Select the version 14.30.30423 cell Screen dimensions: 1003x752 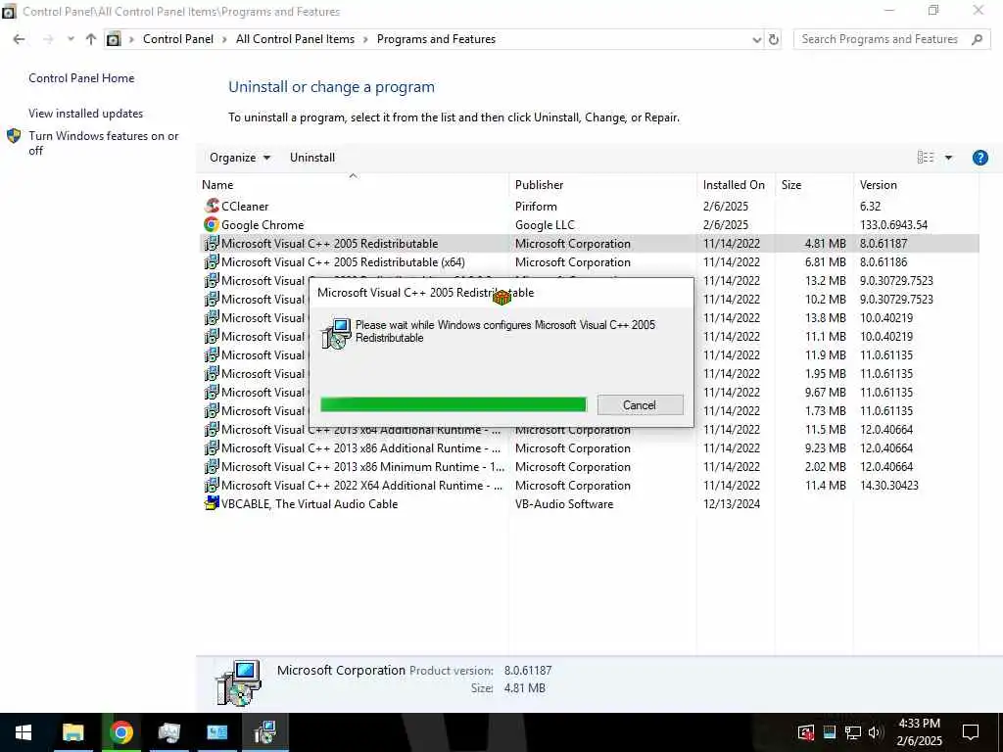[889, 485]
